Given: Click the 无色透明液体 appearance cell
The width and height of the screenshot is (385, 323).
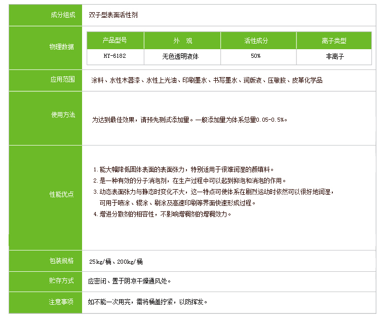Looking at the screenshot, I should coord(182,56).
